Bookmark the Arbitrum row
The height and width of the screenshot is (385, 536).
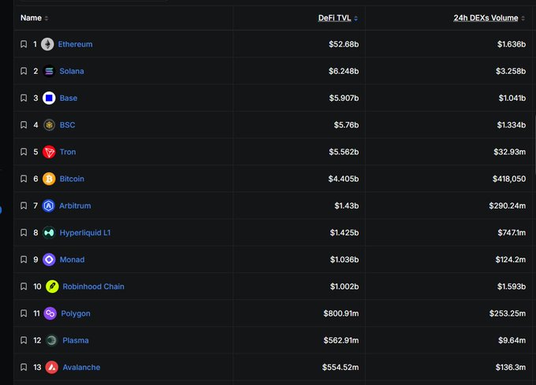24,205
